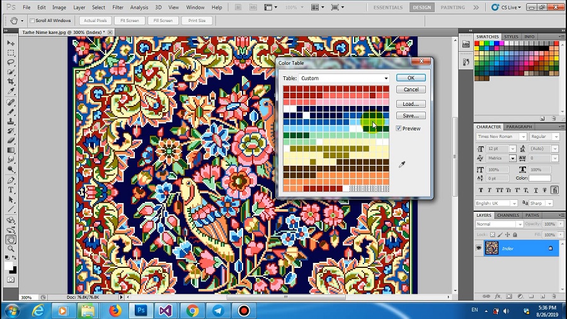This screenshot has height=319, width=567.
Task: Select the Zoom tool in the toolbox
Action: click(11, 249)
